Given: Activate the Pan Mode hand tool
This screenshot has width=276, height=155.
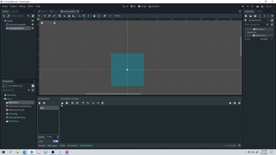Looking at the screenshot, I should pos(69,16).
